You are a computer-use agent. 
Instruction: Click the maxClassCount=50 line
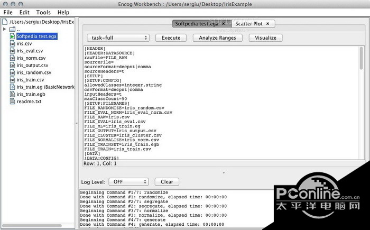coord(106,99)
